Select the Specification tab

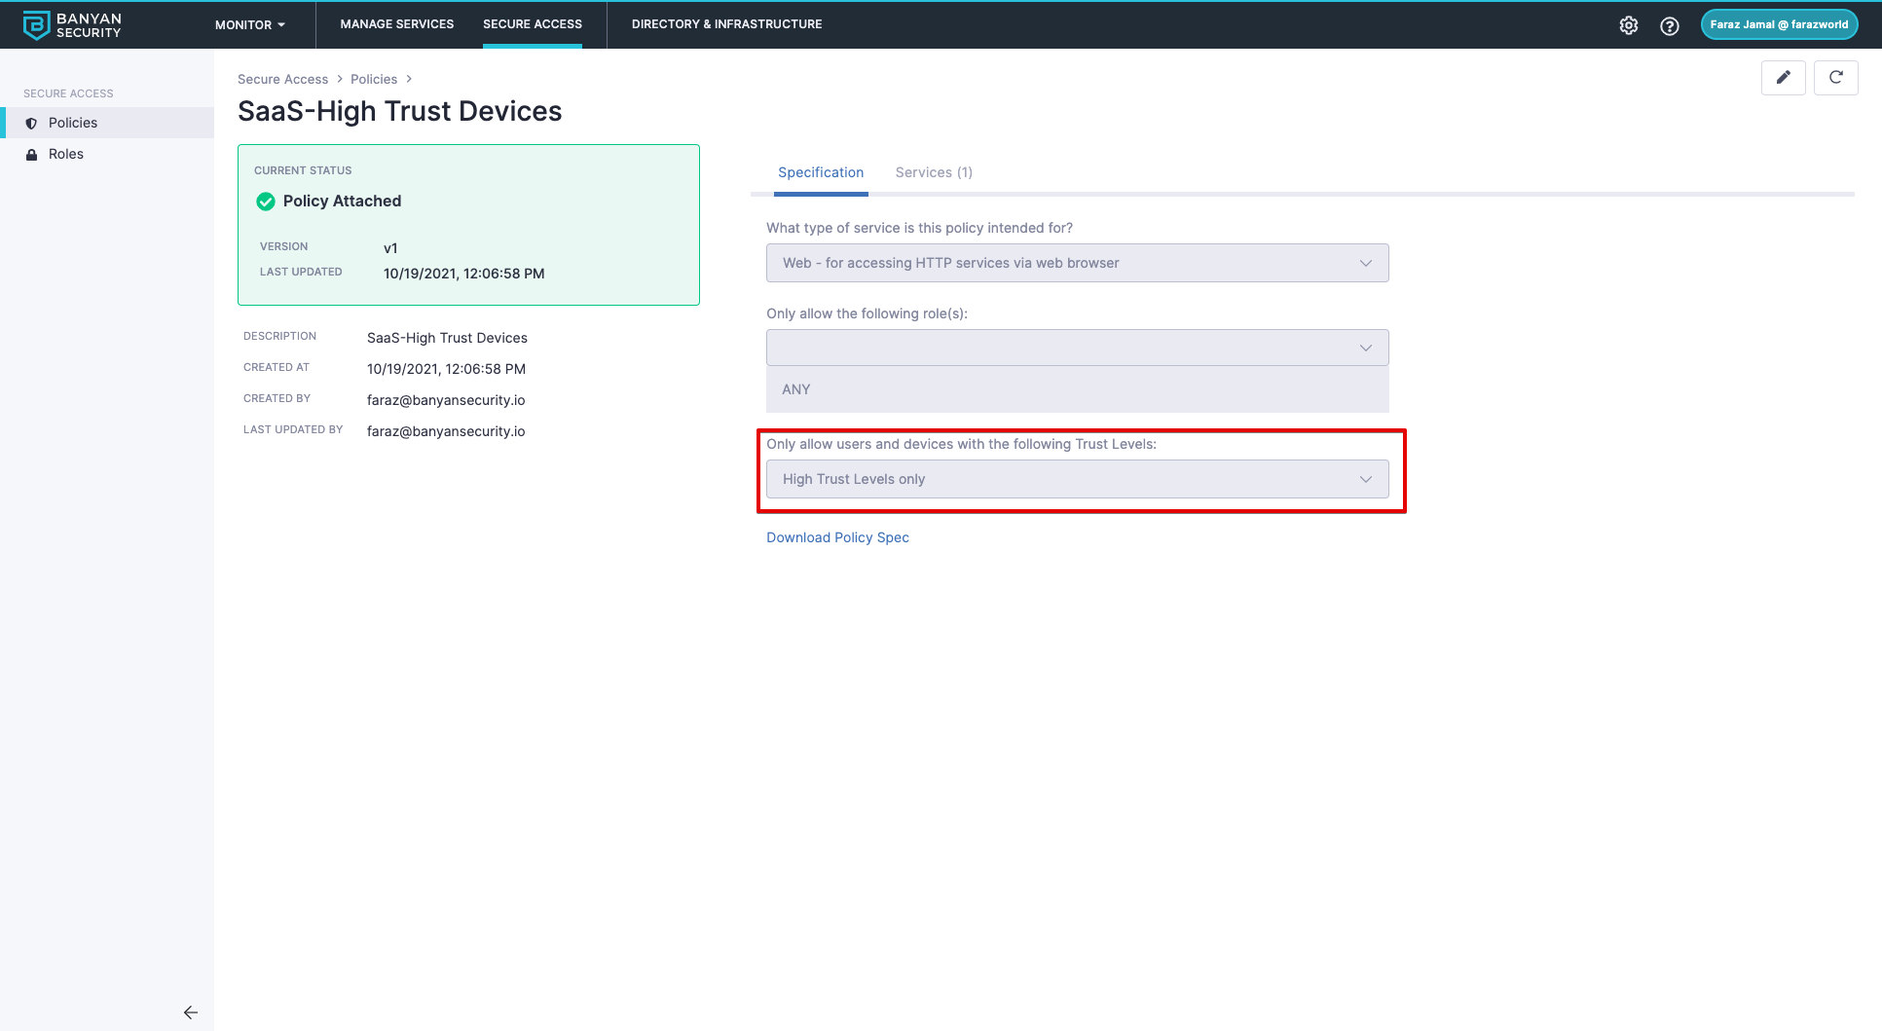coord(820,172)
